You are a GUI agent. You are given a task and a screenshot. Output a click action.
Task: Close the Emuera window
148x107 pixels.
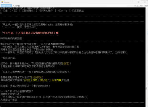(145, 2)
